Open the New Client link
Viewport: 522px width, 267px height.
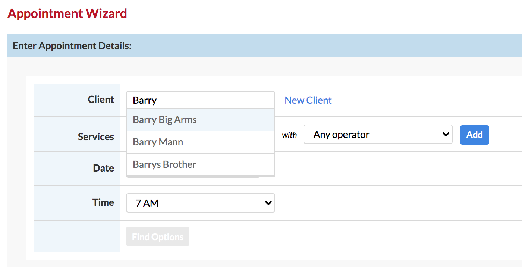point(308,100)
